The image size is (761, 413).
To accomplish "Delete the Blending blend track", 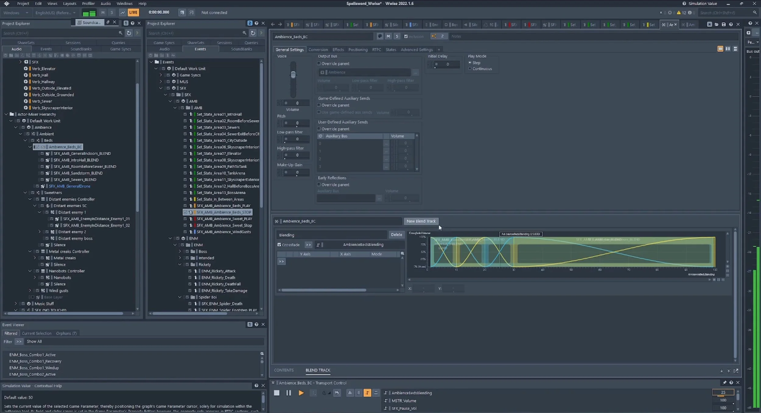I will tap(396, 235).
